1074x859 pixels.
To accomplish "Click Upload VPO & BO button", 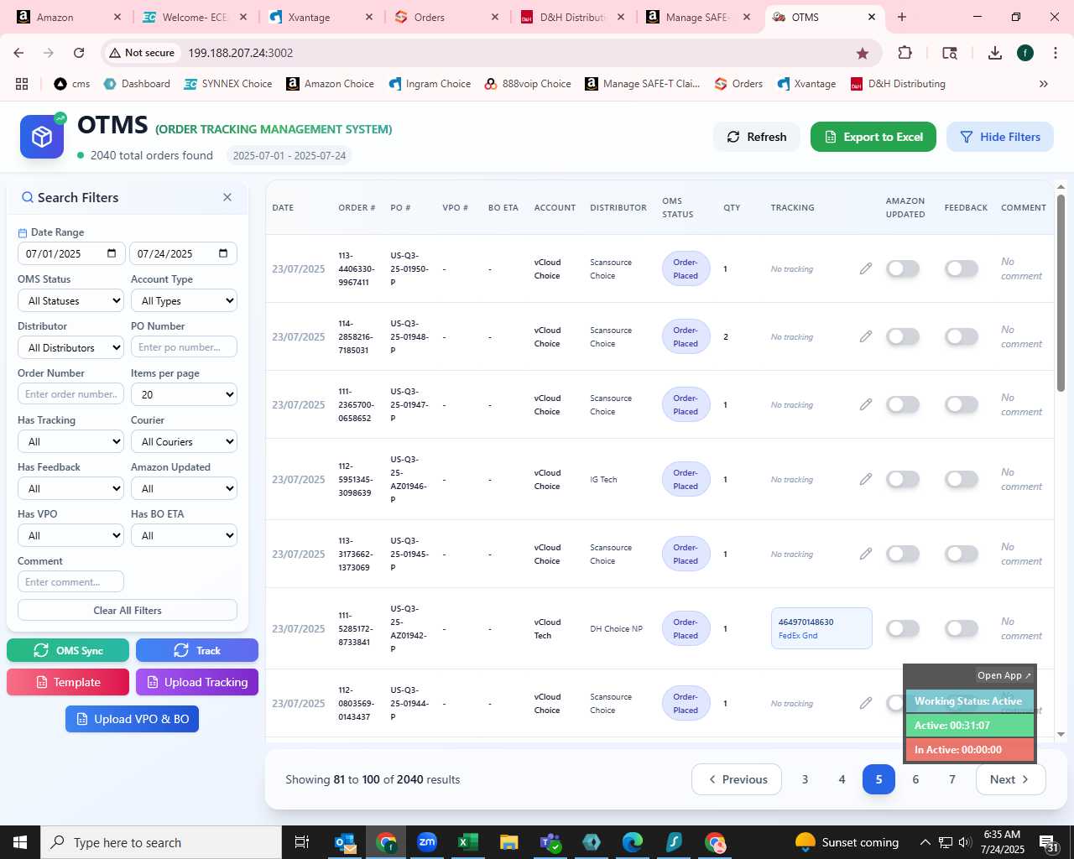I will 132,719.
